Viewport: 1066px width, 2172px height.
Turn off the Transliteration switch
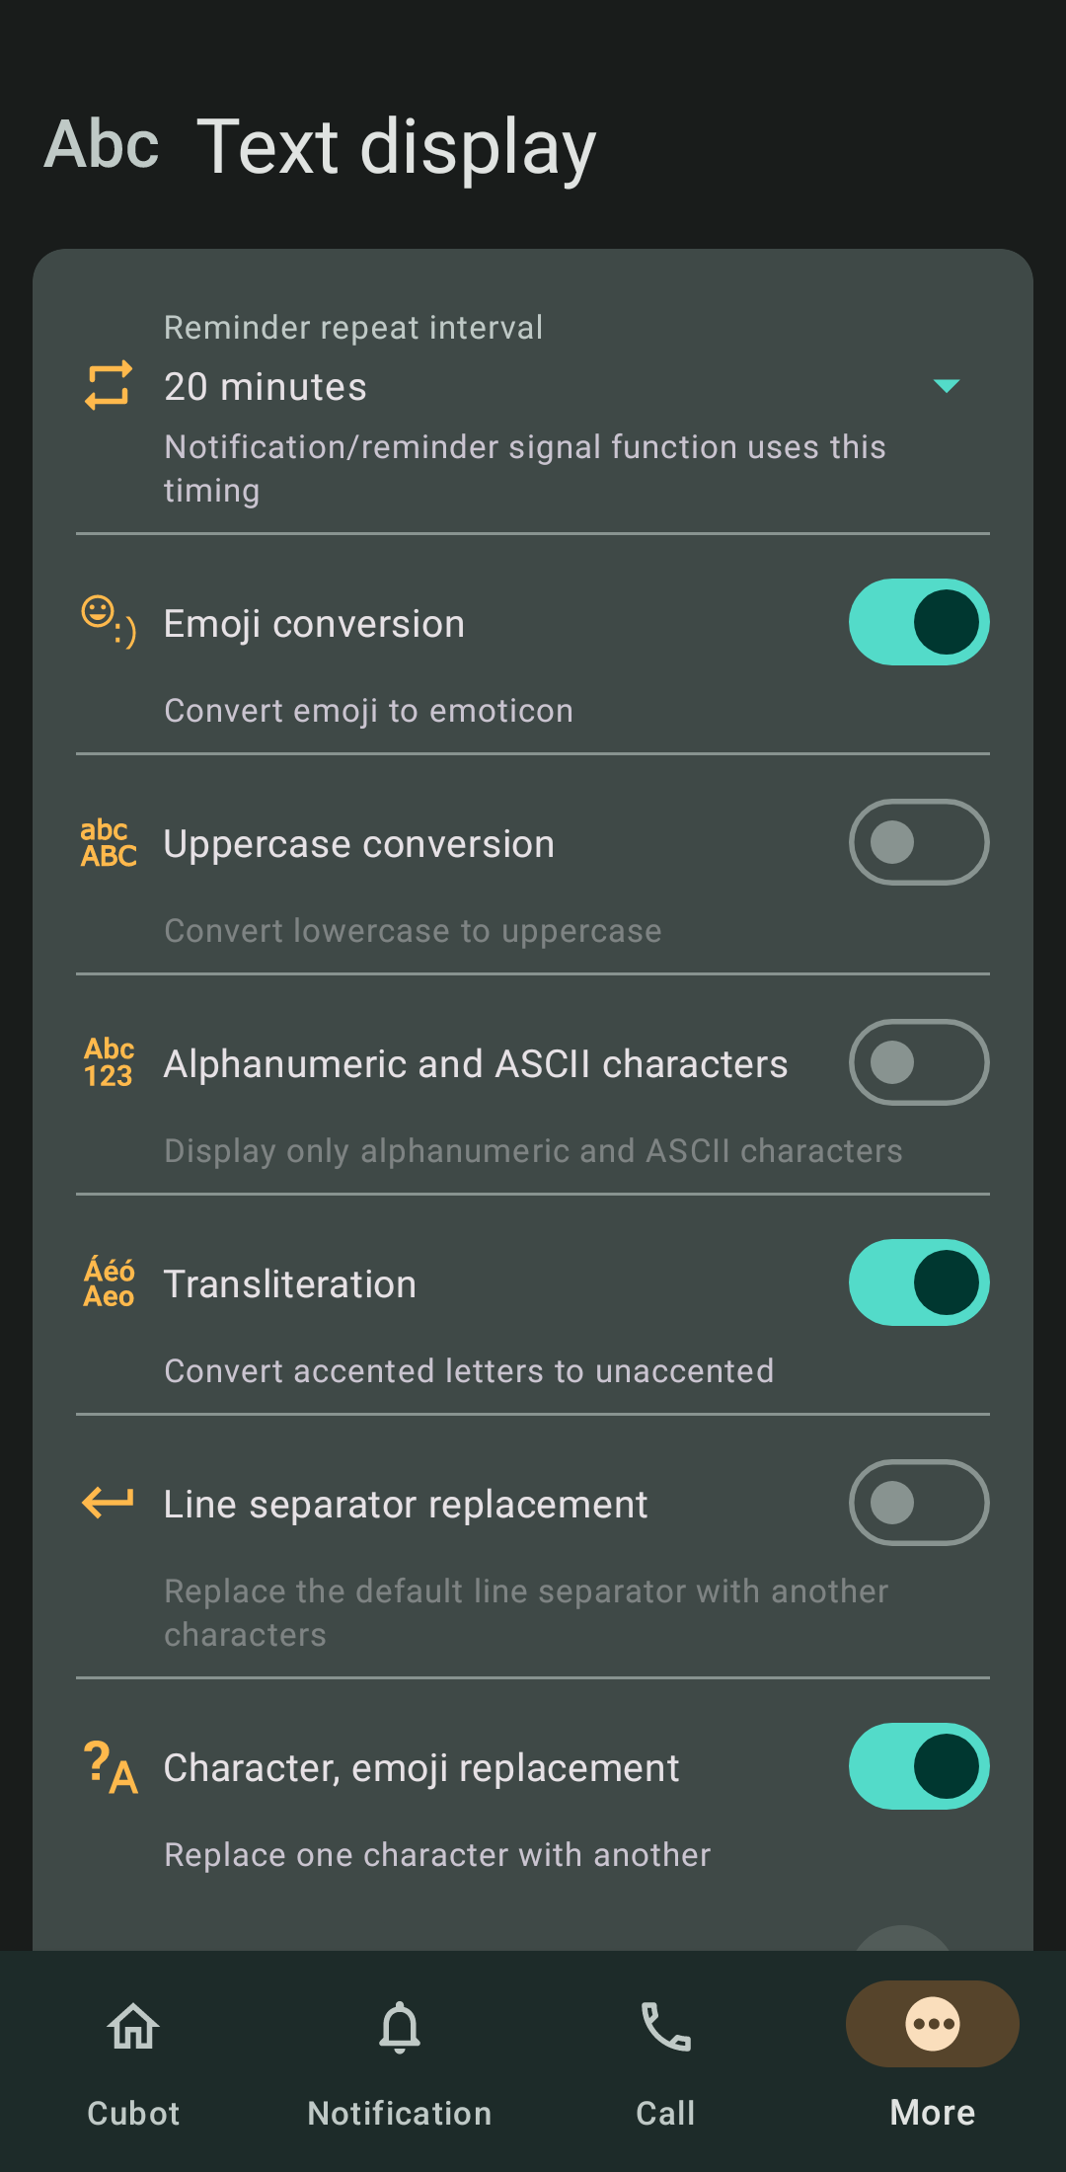[x=918, y=1282]
